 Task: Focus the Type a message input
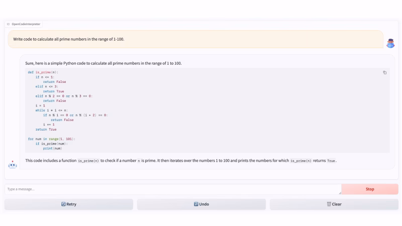(x=173, y=189)
